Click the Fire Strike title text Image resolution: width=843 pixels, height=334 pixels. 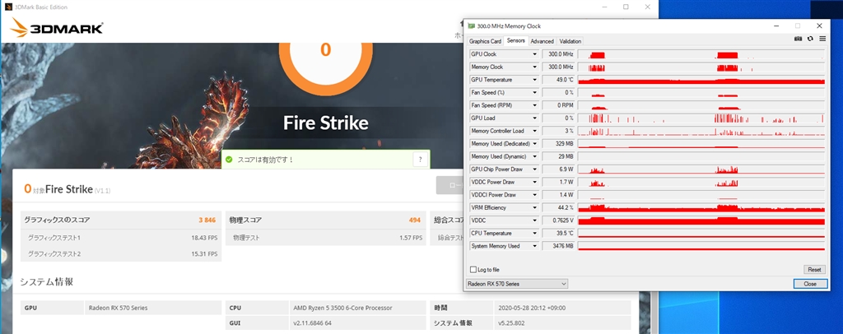[x=326, y=123]
